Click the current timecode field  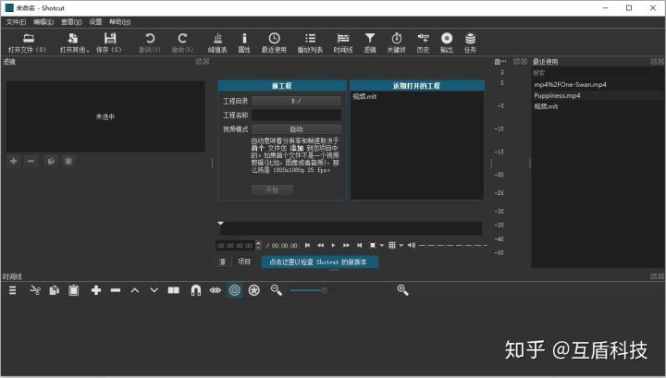235,246
